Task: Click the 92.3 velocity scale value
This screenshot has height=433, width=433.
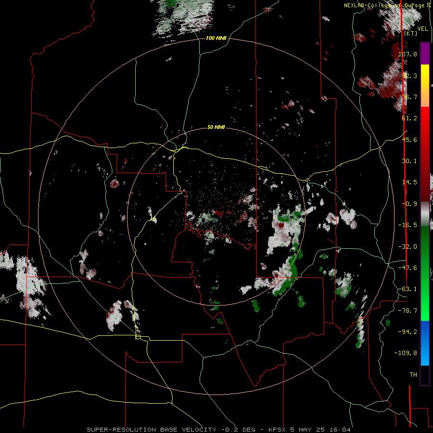Action: coord(409,76)
